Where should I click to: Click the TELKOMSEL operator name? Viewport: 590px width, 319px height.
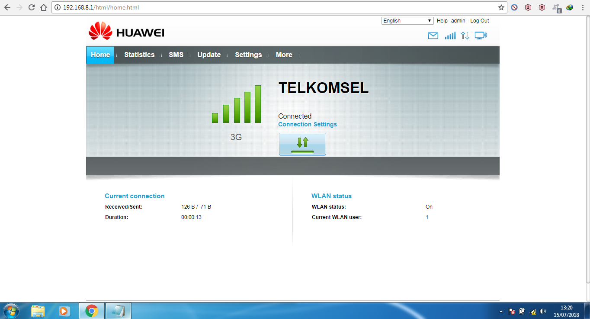coord(324,88)
